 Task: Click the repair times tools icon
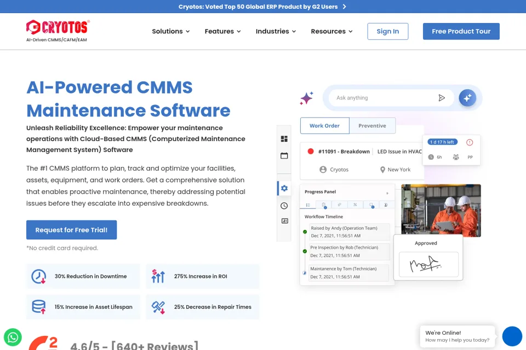point(158,307)
